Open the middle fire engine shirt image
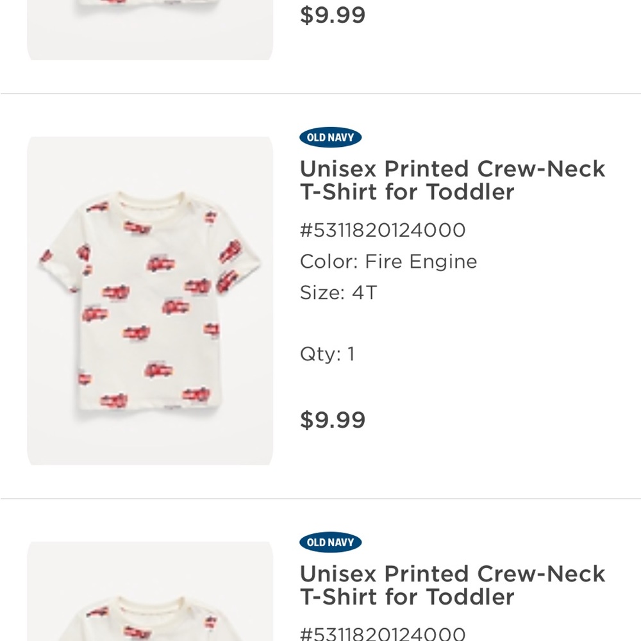This screenshot has width=641, height=641. pyautogui.click(x=150, y=300)
